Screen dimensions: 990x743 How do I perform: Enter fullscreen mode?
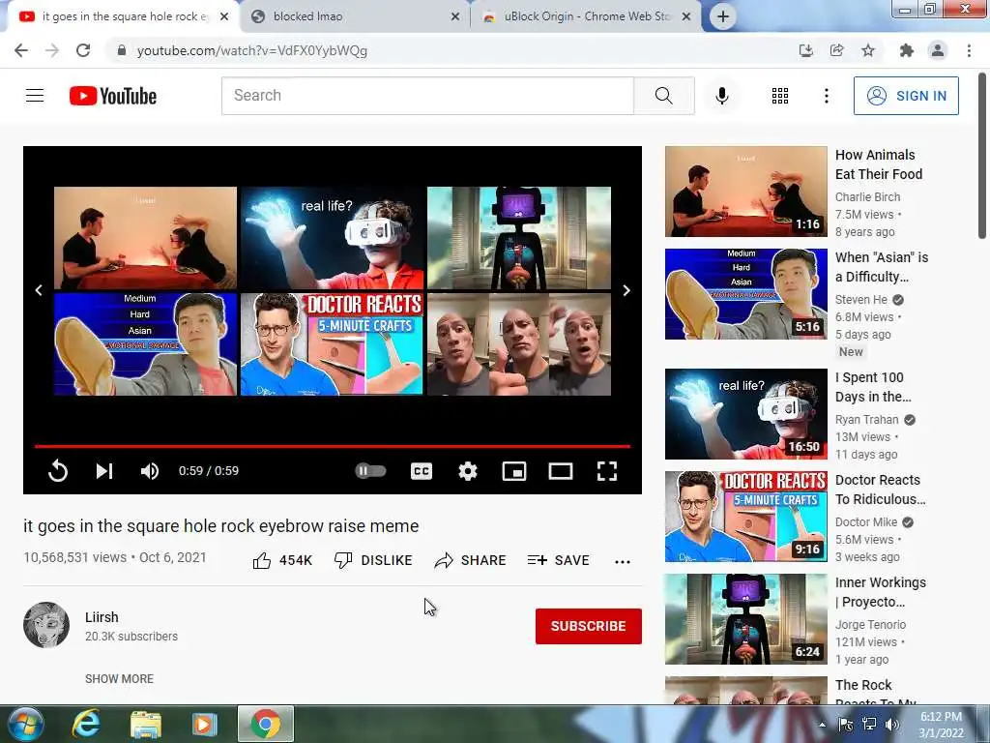(607, 471)
